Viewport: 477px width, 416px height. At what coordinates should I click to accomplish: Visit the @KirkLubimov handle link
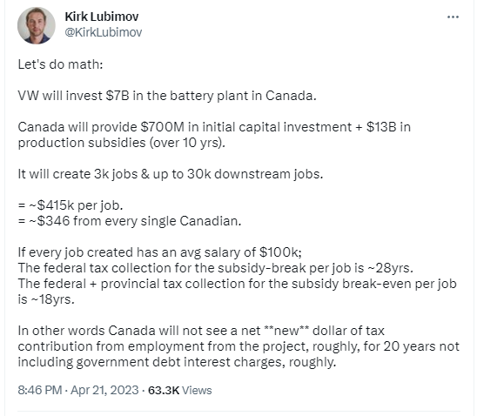104,32
